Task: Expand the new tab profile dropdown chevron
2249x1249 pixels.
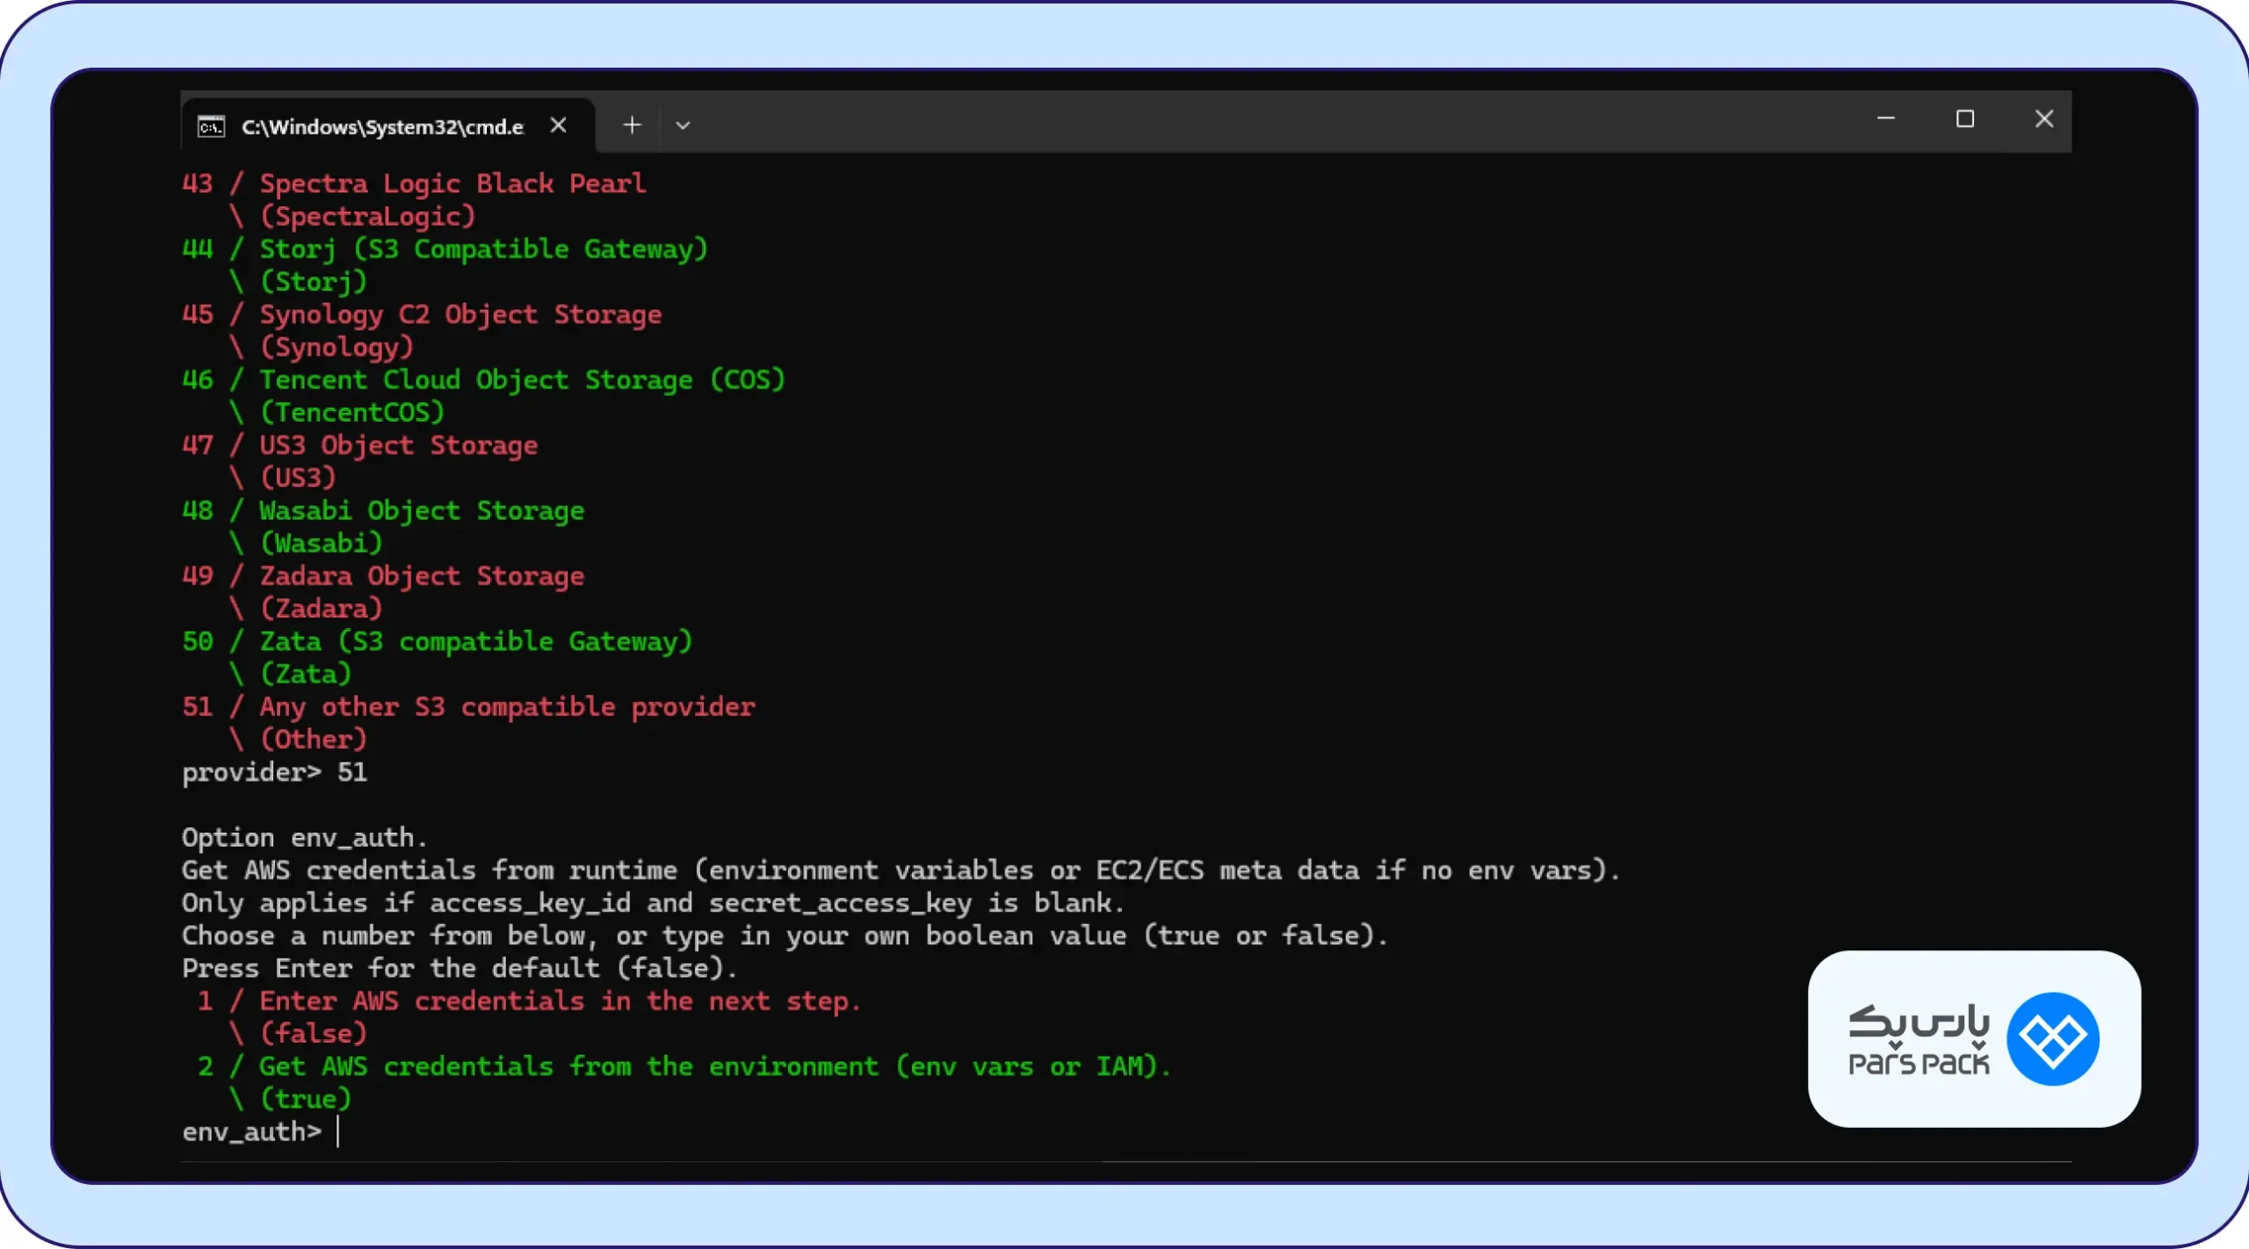Action: [683, 126]
